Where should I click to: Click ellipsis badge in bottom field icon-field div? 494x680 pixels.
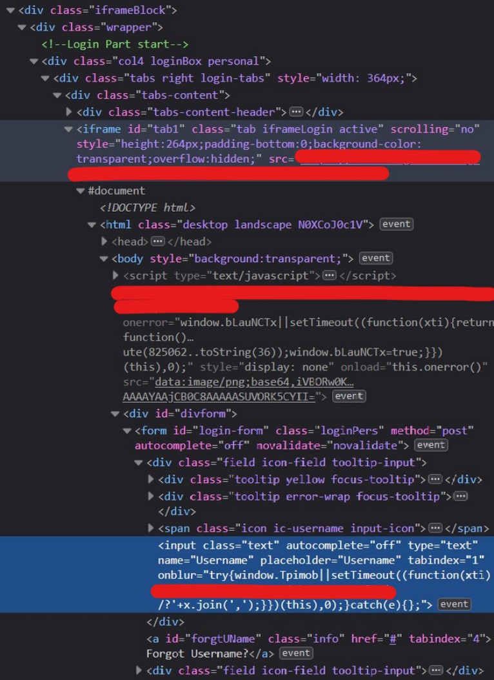[435, 670]
